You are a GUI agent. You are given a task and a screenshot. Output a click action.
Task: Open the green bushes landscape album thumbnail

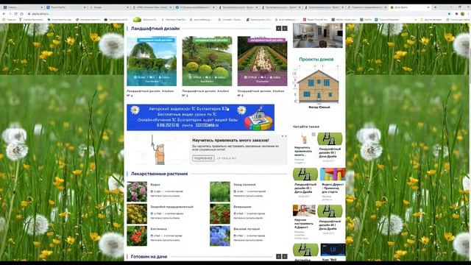207,61
